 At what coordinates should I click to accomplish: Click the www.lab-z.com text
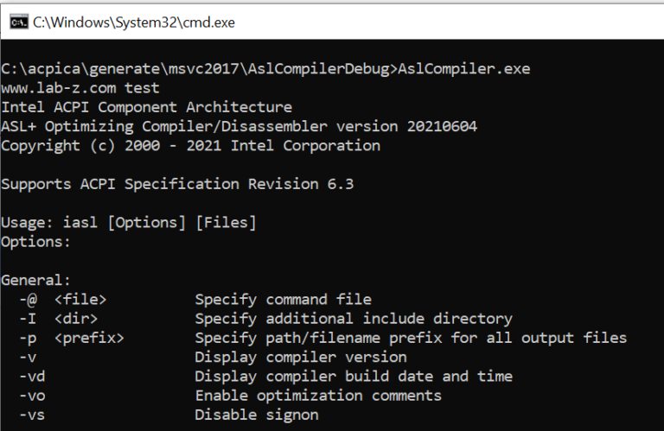pos(59,88)
